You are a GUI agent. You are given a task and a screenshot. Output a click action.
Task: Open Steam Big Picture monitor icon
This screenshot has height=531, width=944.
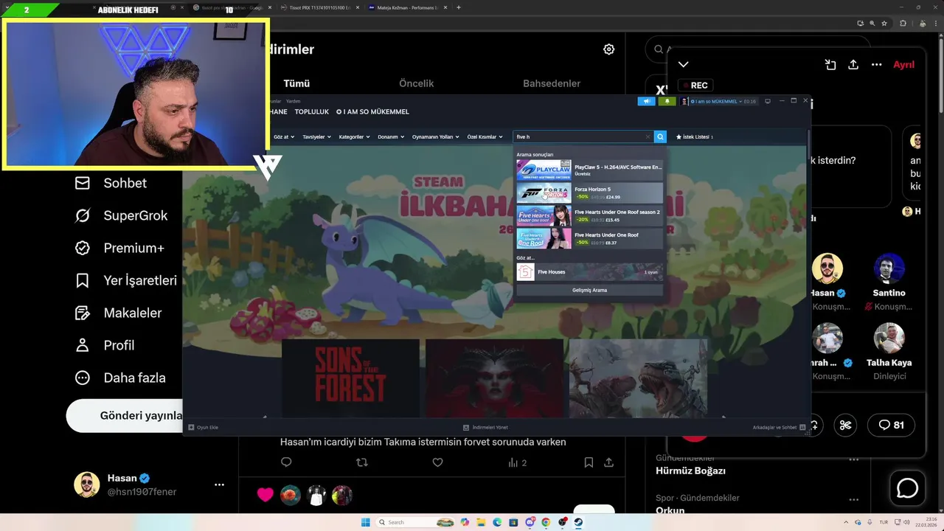point(767,101)
